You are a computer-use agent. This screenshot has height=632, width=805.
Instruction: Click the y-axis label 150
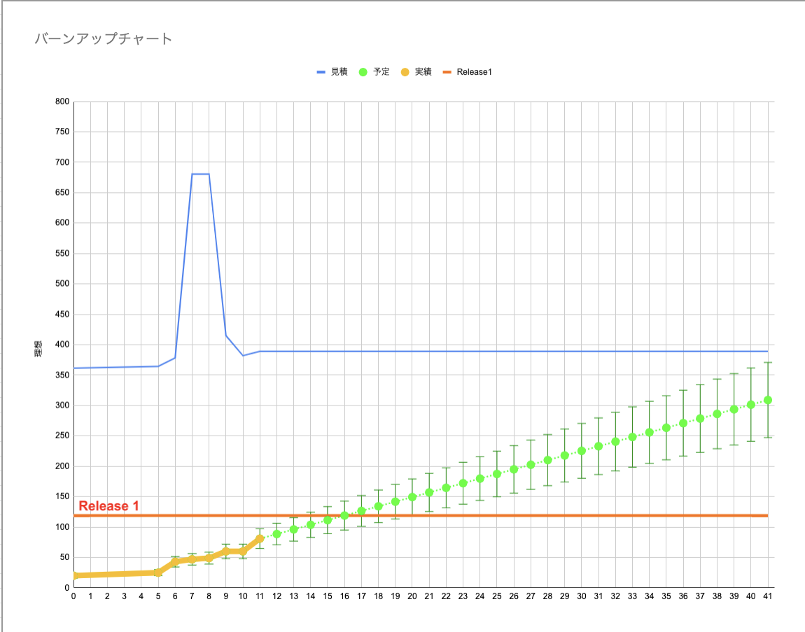pyautogui.click(x=62, y=496)
